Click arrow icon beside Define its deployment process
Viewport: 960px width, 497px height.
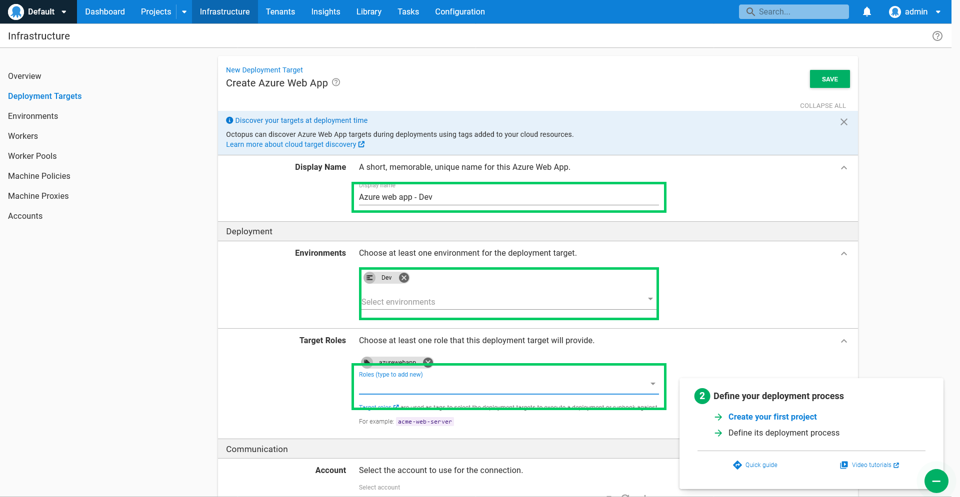(718, 433)
